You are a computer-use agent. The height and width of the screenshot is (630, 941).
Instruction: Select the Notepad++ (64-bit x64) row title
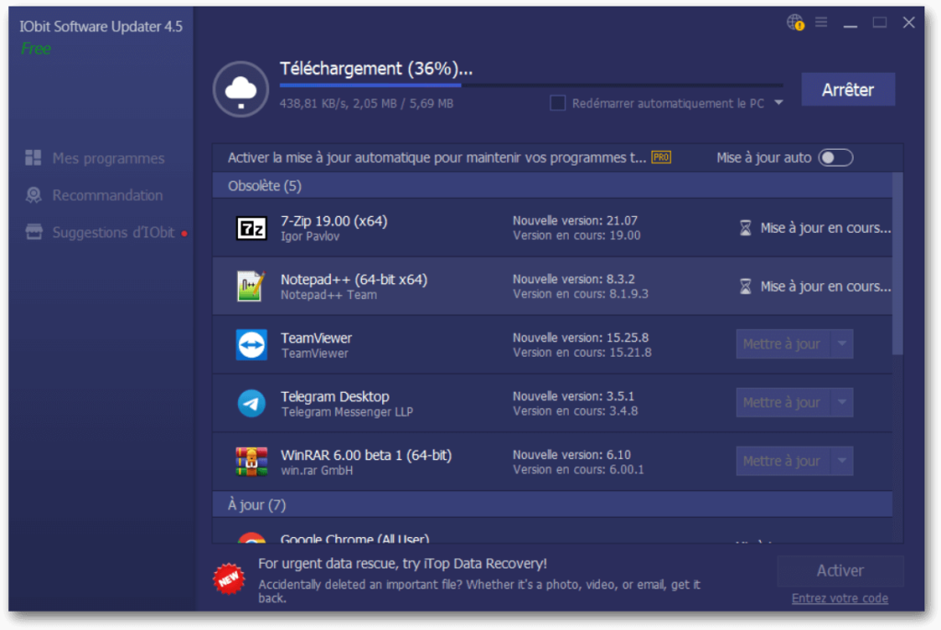tap(354, 280)
